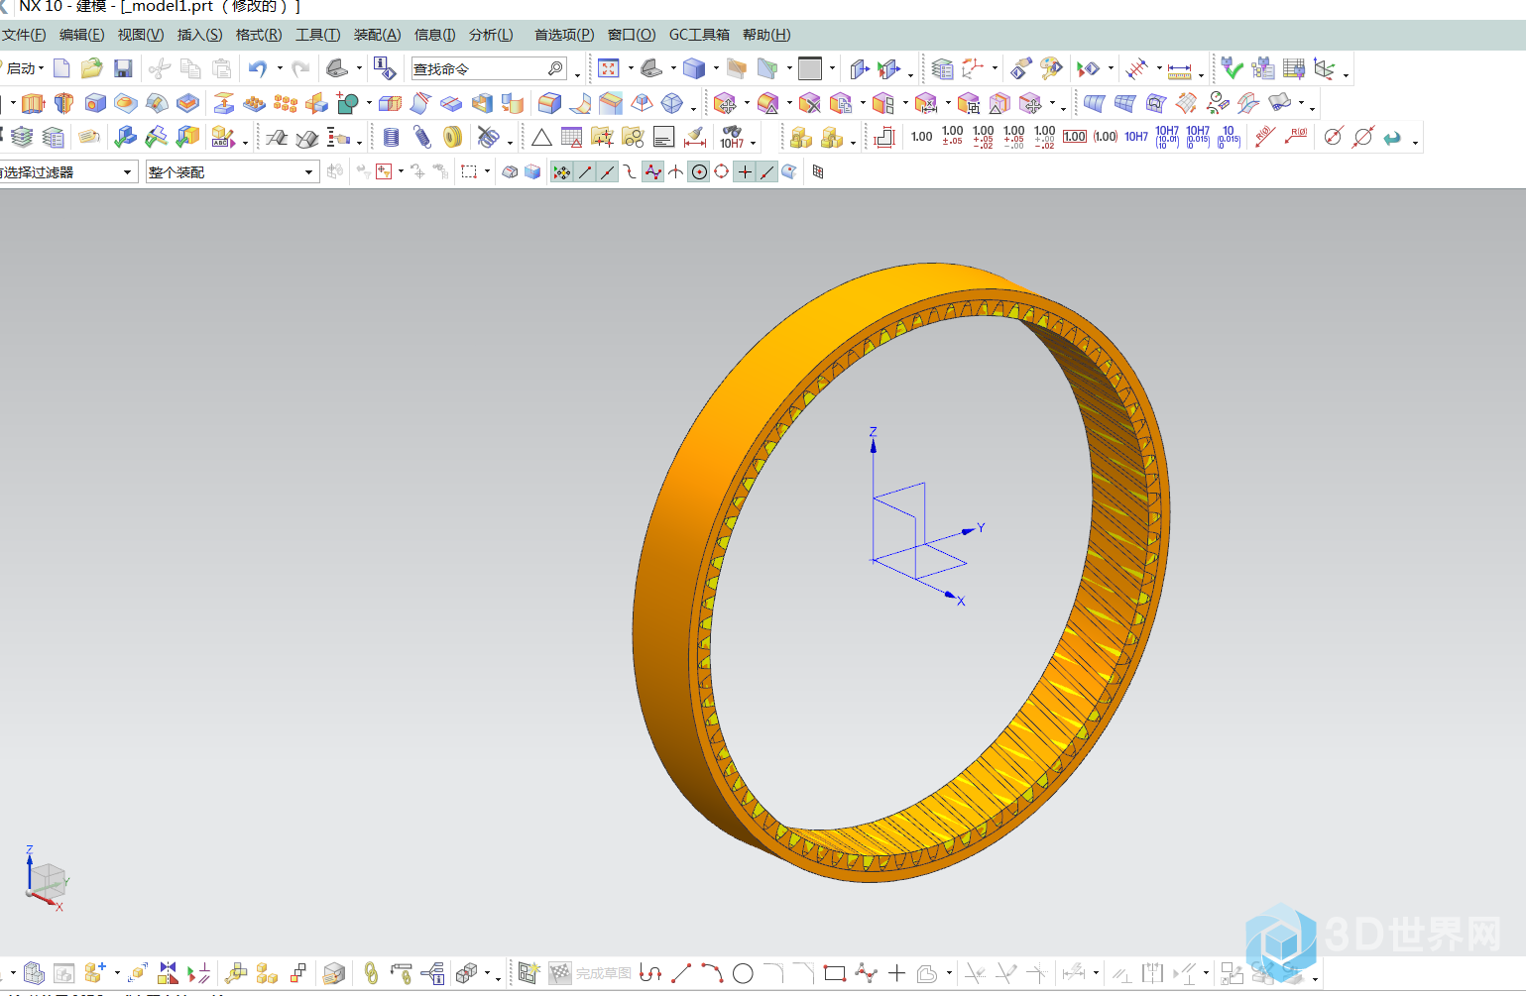Viewport: 1526px width, 996px height.
Task: Toggle Quadrant Point snap option
Action: (722, 171)
